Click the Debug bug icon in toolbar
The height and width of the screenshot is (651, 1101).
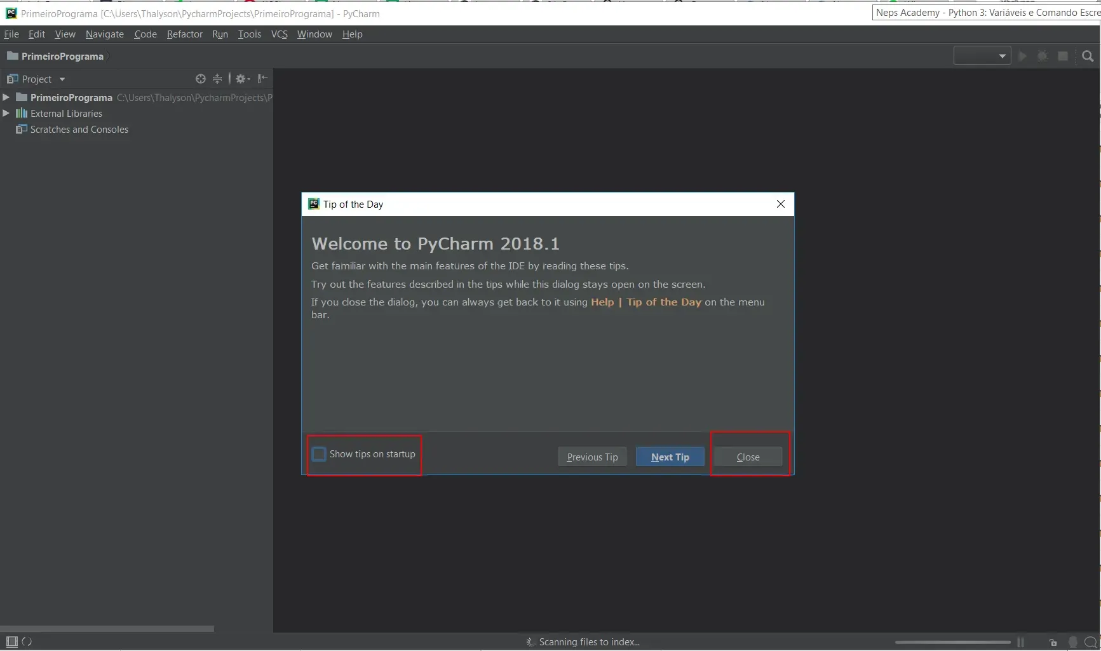click(1043, 57)
